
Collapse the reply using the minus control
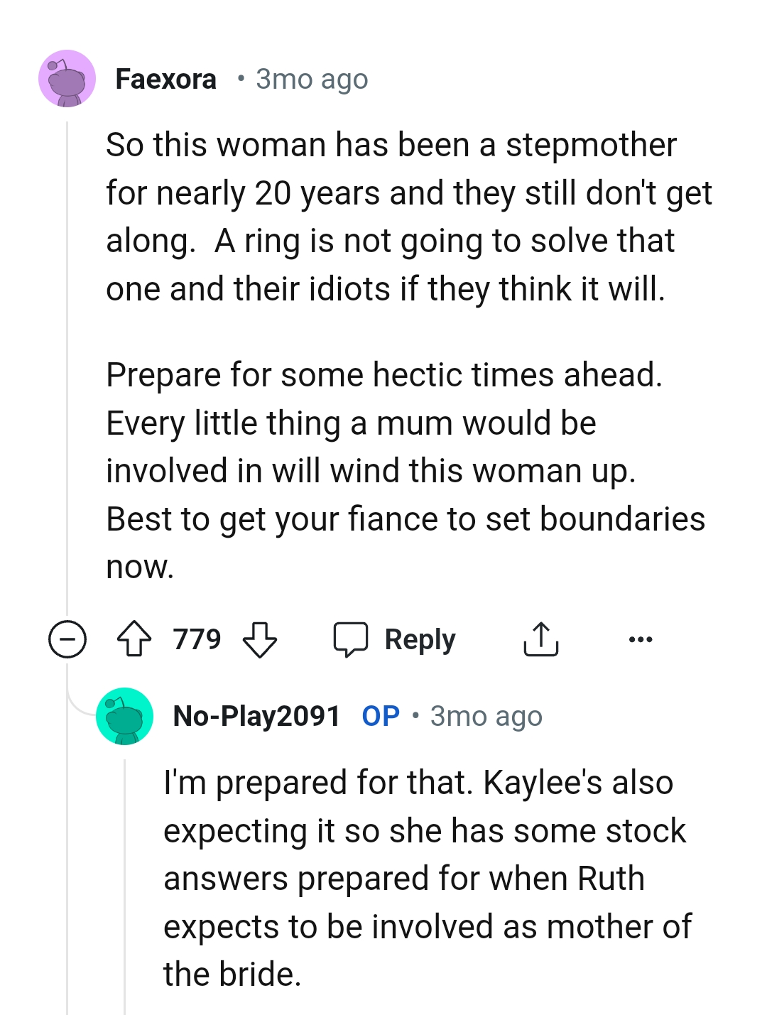66,639
